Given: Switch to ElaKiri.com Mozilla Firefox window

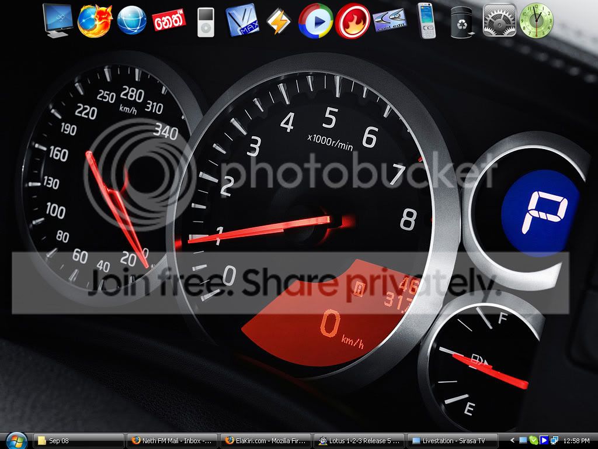Looking at the screenshot, I should pos(266,441).
